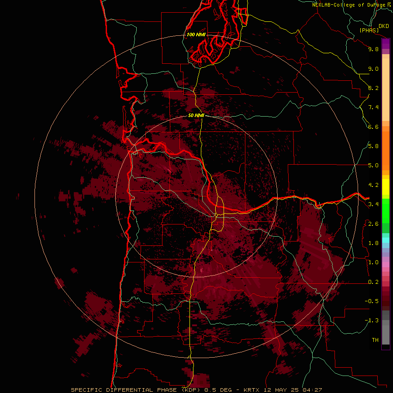Click the 5.8 color scale value
This screenshot has width=393, height=393.
coord(373,146)
